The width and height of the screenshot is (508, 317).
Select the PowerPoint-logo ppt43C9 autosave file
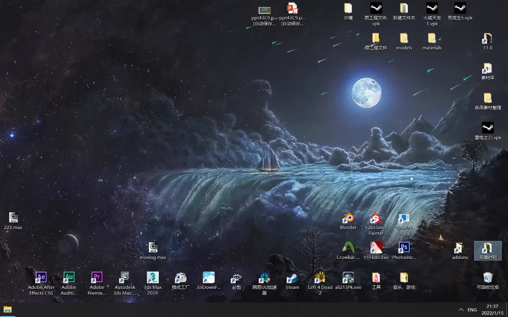292,15
